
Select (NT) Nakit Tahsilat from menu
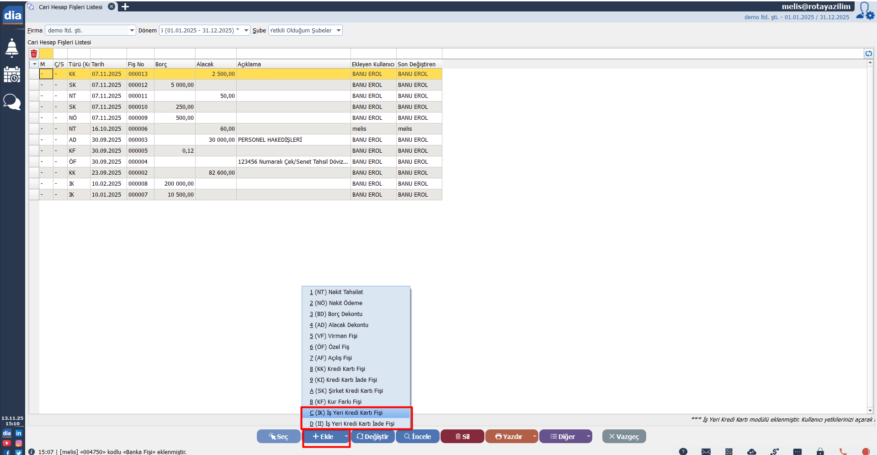(x=339, y=292)
